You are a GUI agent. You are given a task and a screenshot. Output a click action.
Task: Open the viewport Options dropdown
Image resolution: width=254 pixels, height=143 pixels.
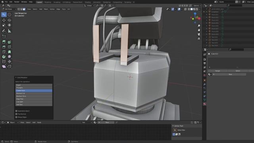point(197,6)
